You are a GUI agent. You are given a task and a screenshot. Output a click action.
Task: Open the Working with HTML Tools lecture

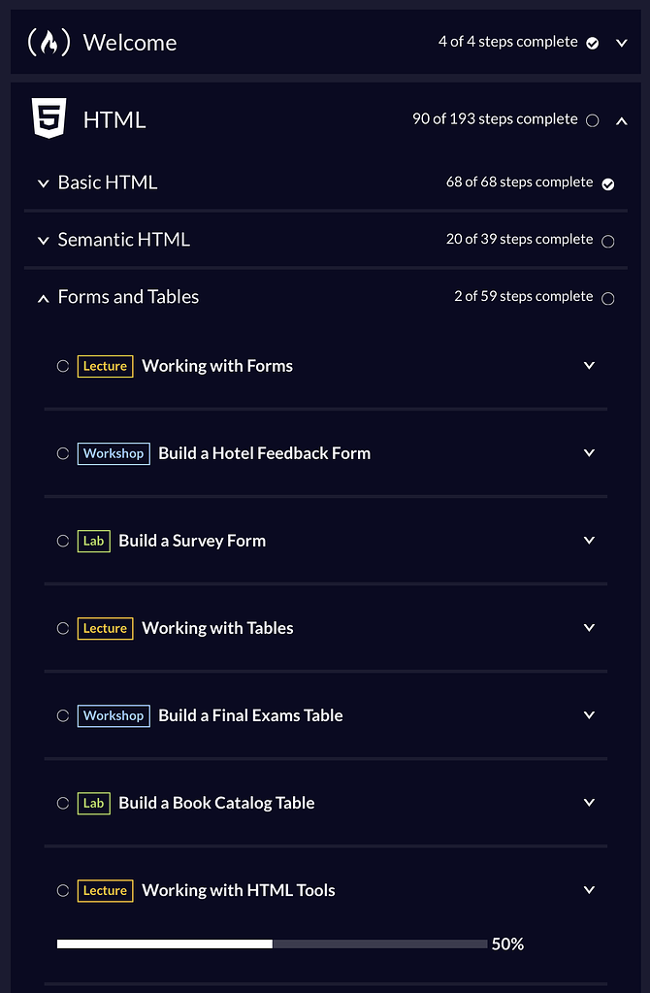(589, 890)
